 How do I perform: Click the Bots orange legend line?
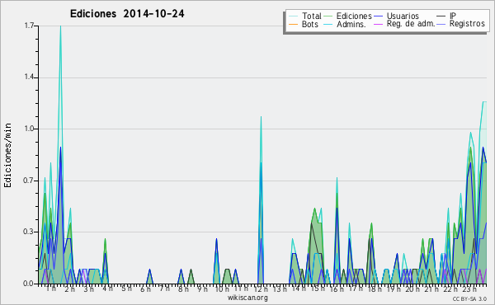pyautogui.click(x=293, y=24)
